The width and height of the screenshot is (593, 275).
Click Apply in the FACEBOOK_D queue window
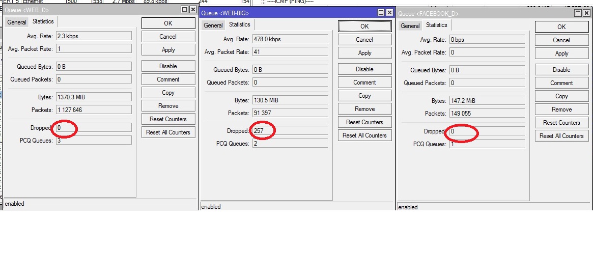[x=561, y=53]
